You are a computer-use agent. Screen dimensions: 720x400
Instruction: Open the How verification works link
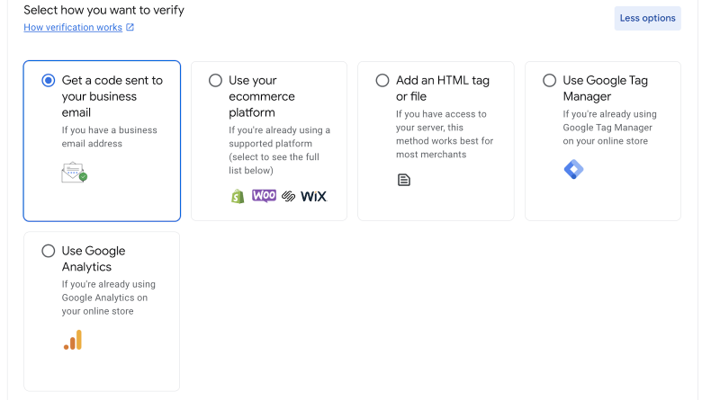[72, 28]
